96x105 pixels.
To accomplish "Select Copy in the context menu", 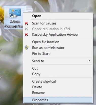I will pyautogui.click(x=58, y=74).
